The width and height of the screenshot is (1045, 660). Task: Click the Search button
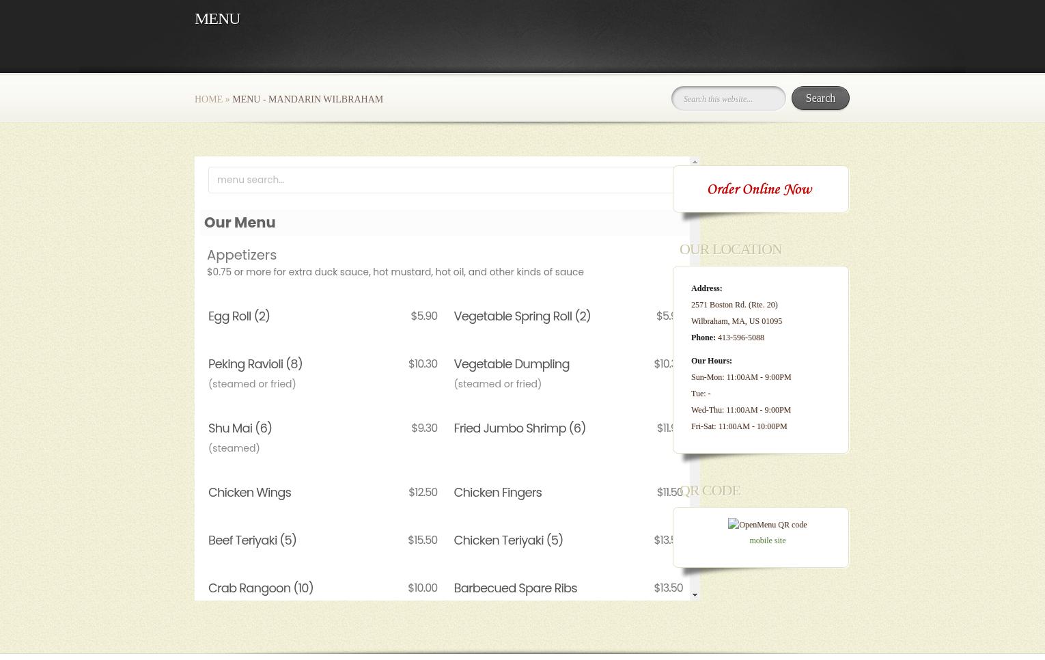click(x=820, y=98)
